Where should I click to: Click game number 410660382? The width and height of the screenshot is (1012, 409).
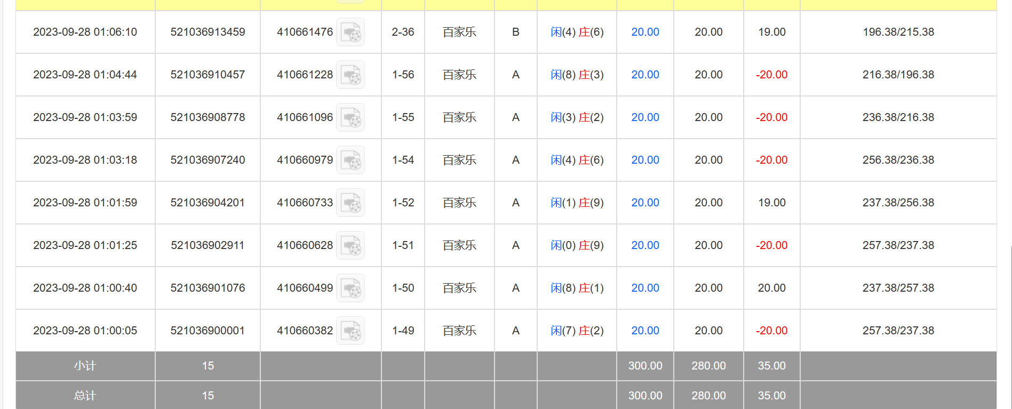tap(305, 331)
